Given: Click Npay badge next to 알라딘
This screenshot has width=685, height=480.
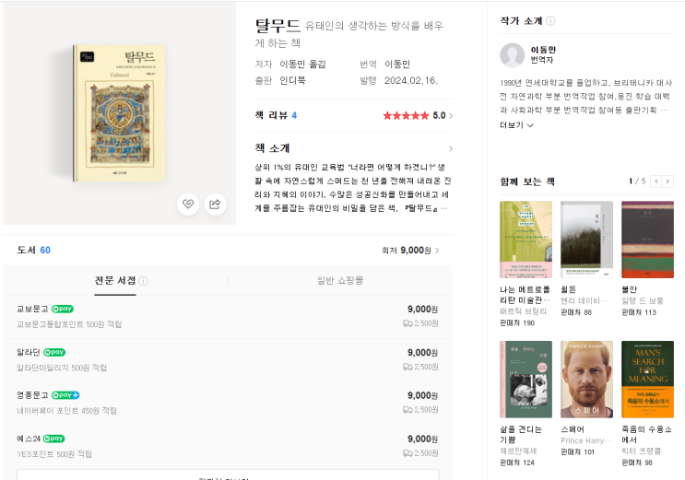Looking at the screenshot, I should (54, 352).
